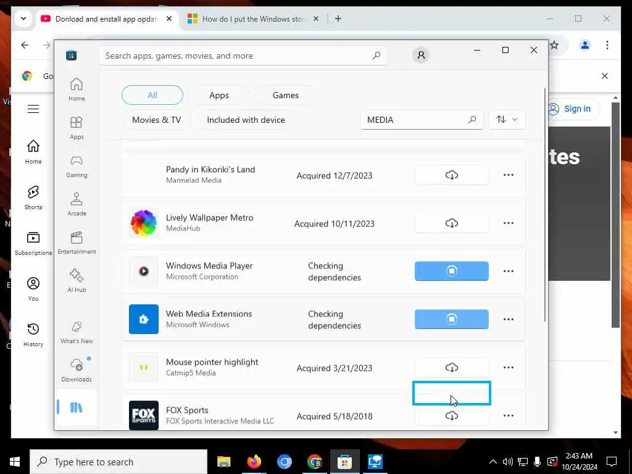Open Apps section in Store sidebar
632x474 pixels.
pos(77,128)
